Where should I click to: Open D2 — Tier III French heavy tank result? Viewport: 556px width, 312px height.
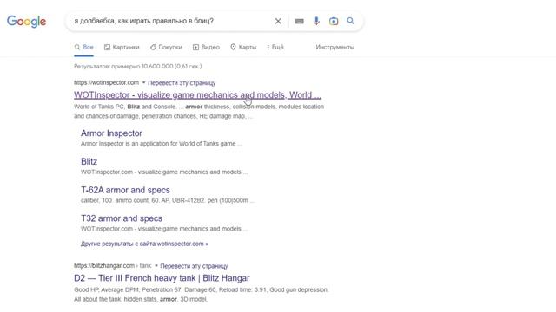coord(162,278)
